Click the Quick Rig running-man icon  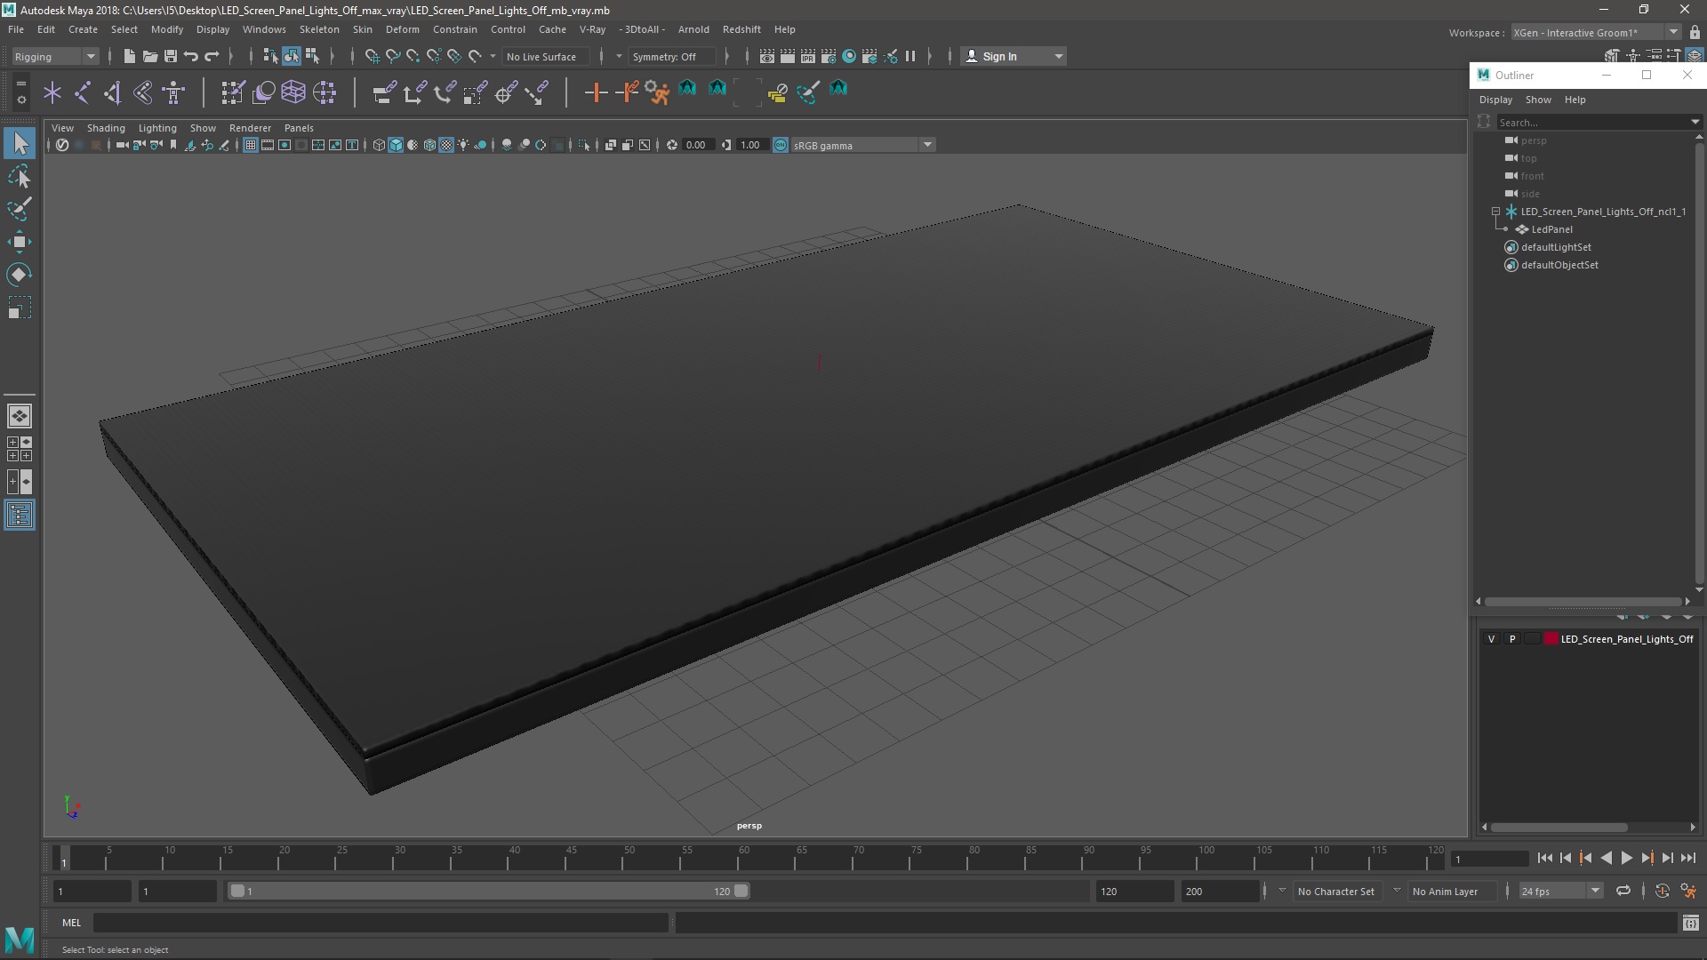point(657,92)
